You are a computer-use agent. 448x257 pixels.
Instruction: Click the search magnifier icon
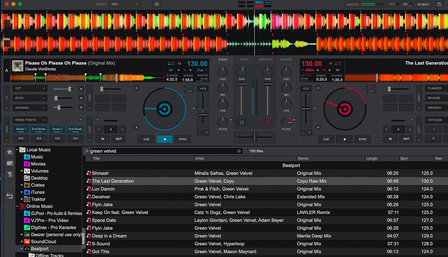click(x=87, y=151)
